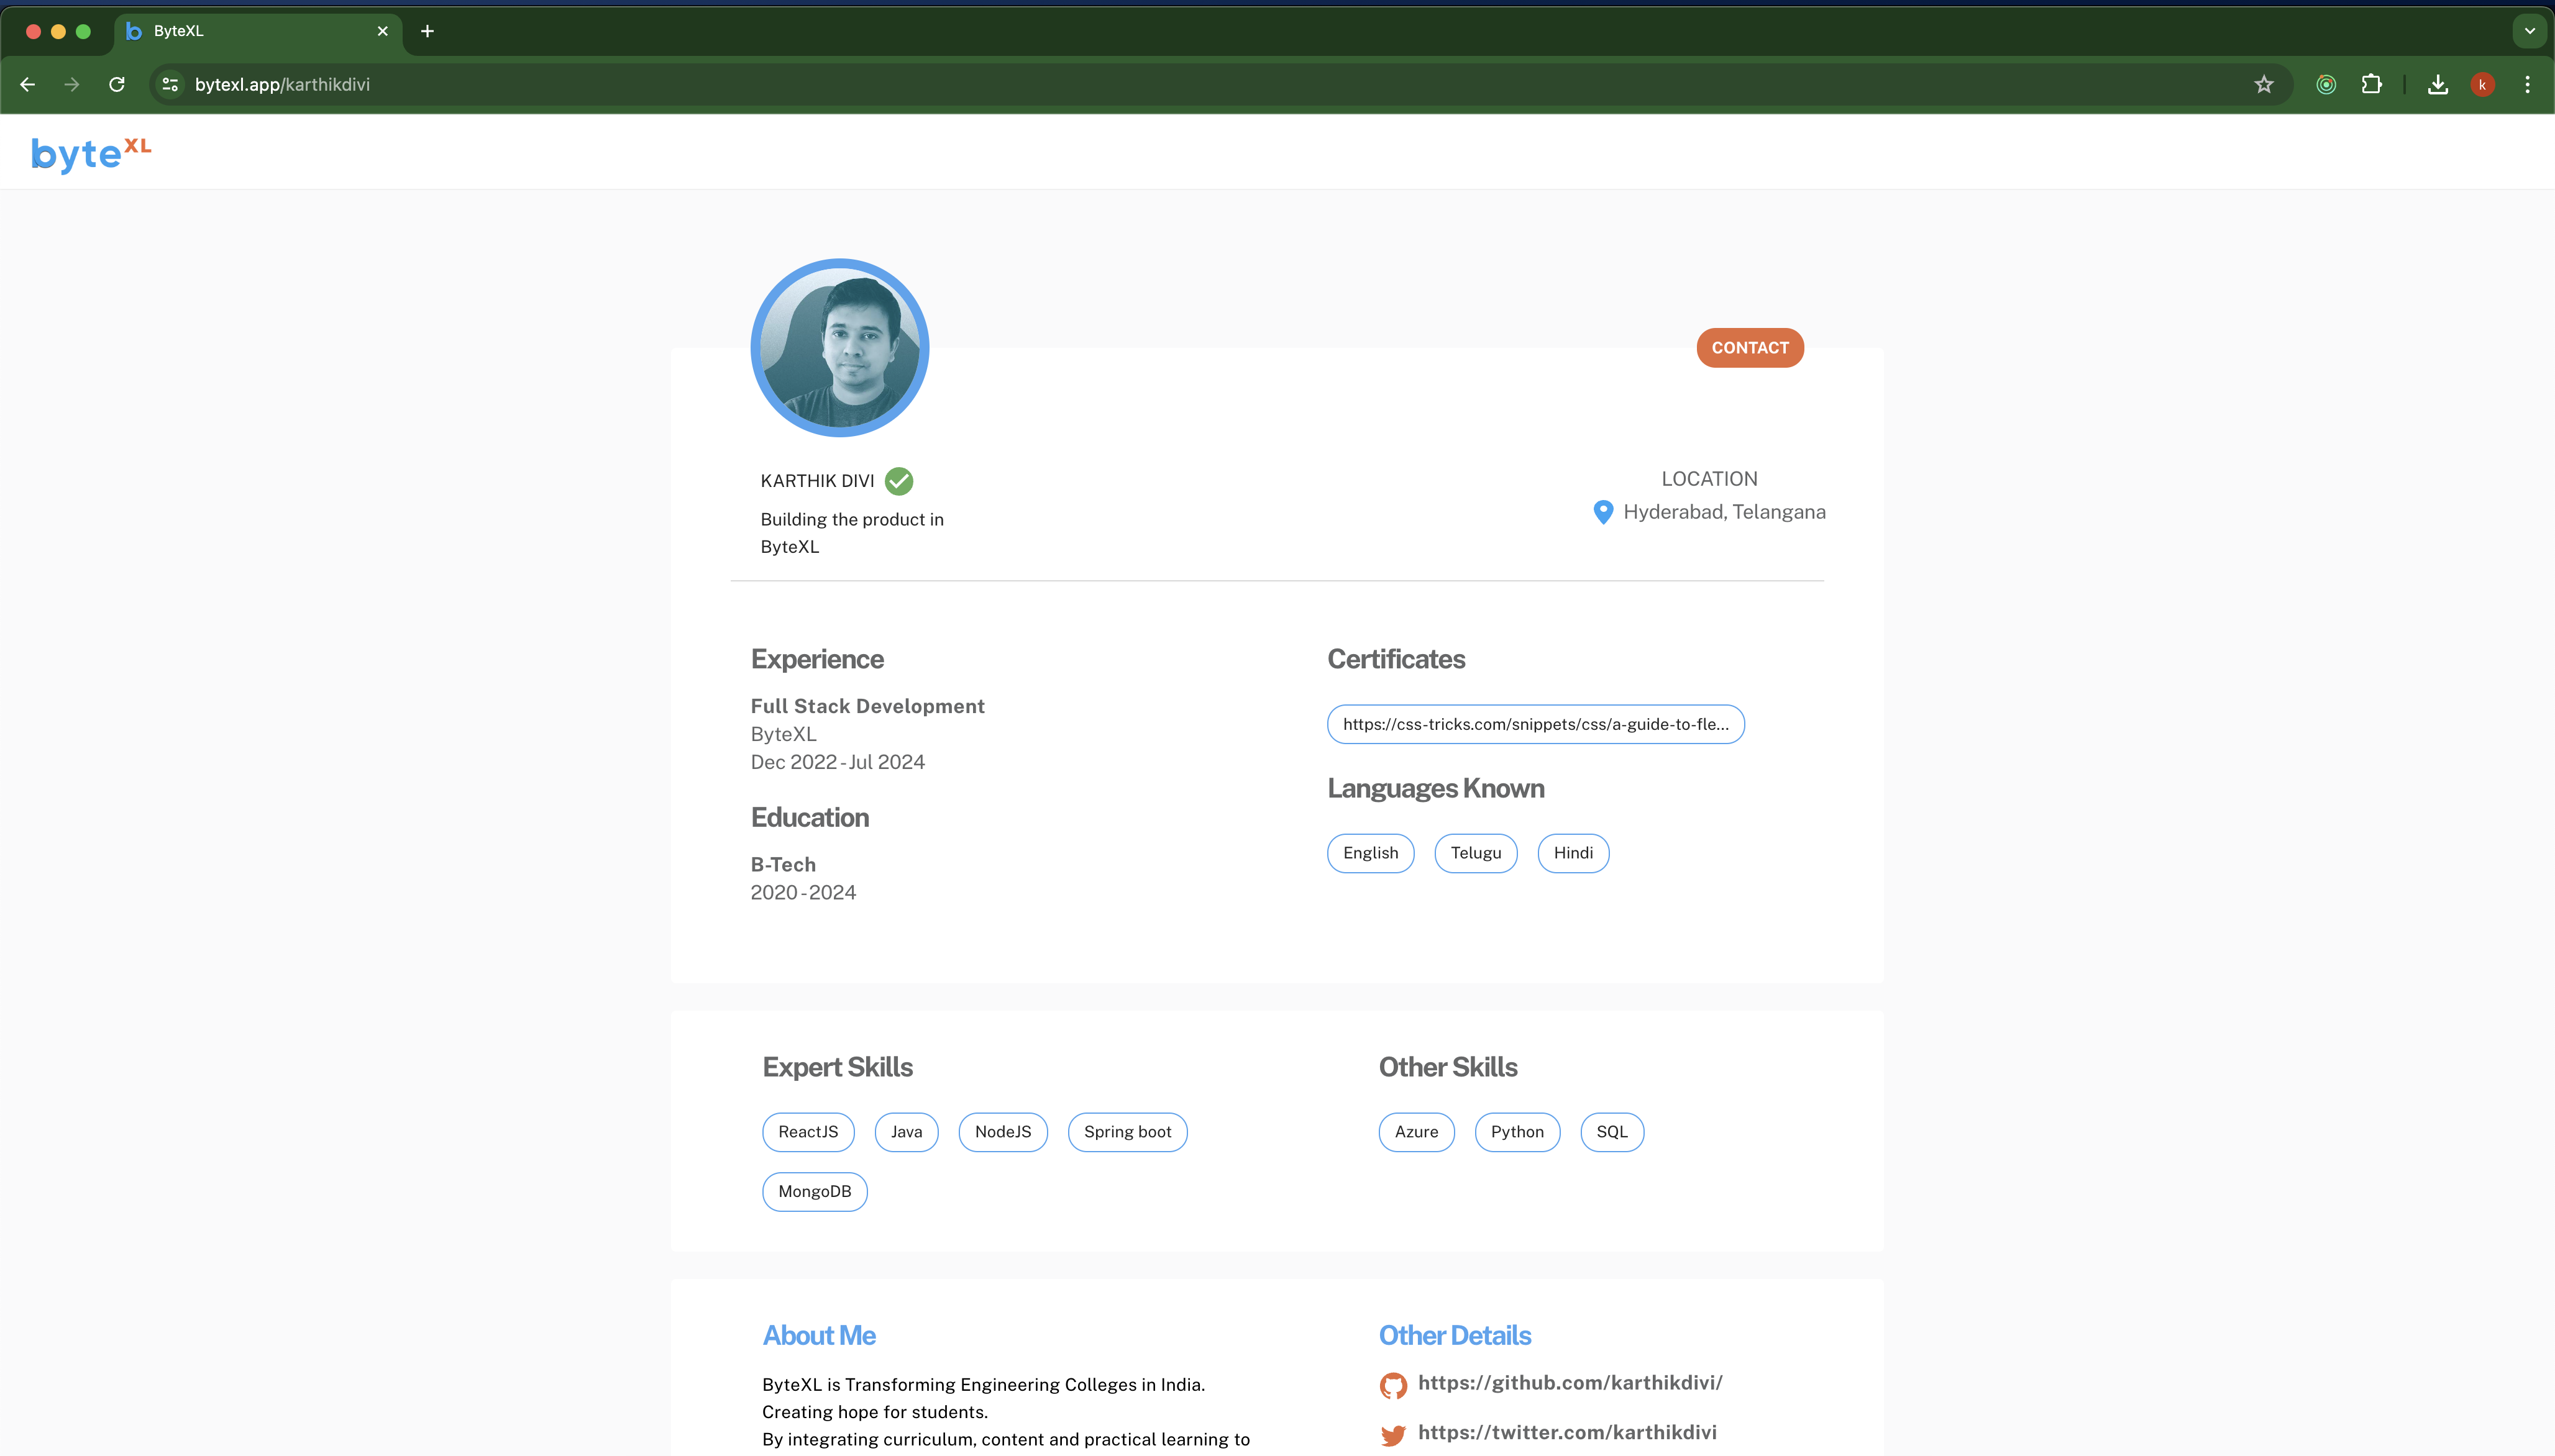Viewport: 2555px width, 1456px height.
Task: Click the ReactJS skill chip
Action: [x=808, y=1132]
